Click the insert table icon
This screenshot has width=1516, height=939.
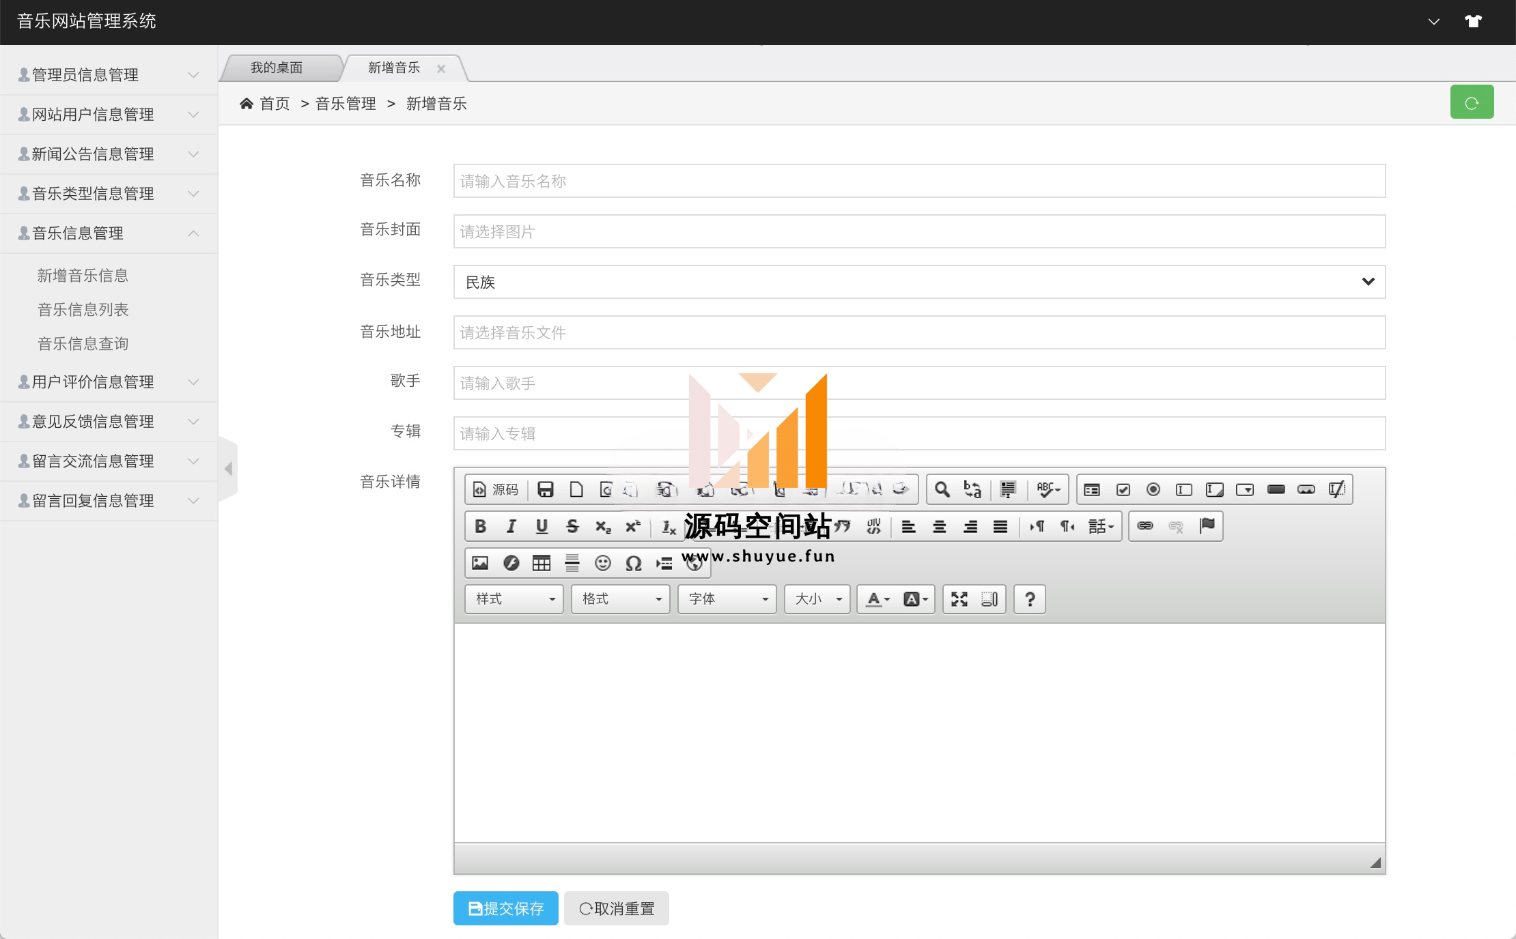541,563
